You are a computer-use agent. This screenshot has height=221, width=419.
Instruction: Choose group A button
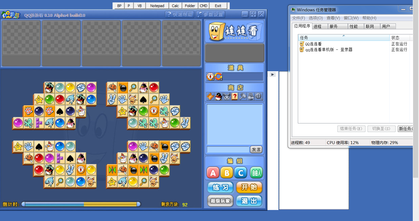213,173
